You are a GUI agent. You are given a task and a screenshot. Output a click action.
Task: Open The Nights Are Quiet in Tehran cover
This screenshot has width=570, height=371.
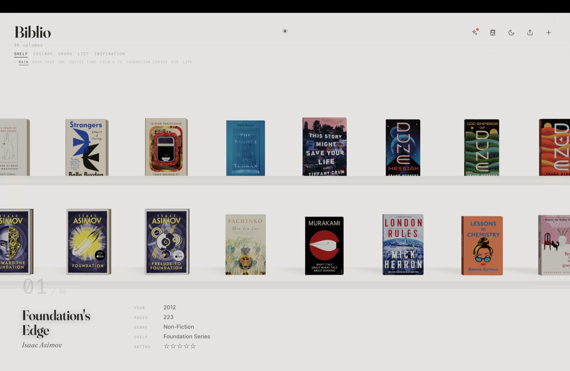[x=245, y=148]
